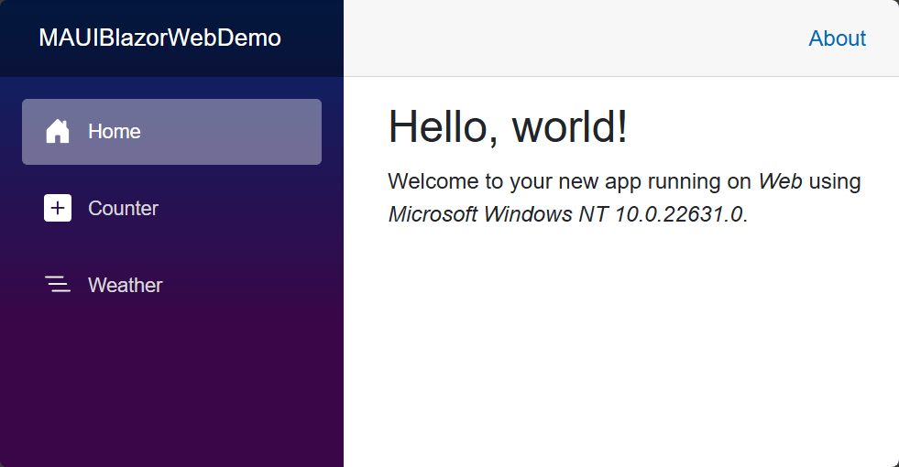Open the About link
This screenshot has width=899, height=467.
point(837,38)
